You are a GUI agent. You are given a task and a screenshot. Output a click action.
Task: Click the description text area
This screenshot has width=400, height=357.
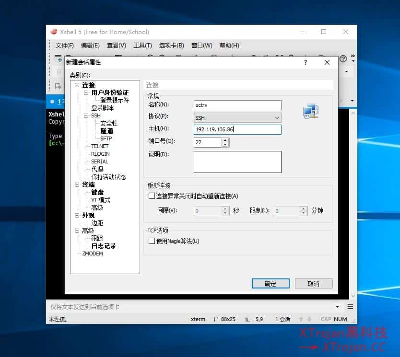click(x=237, y=162)
